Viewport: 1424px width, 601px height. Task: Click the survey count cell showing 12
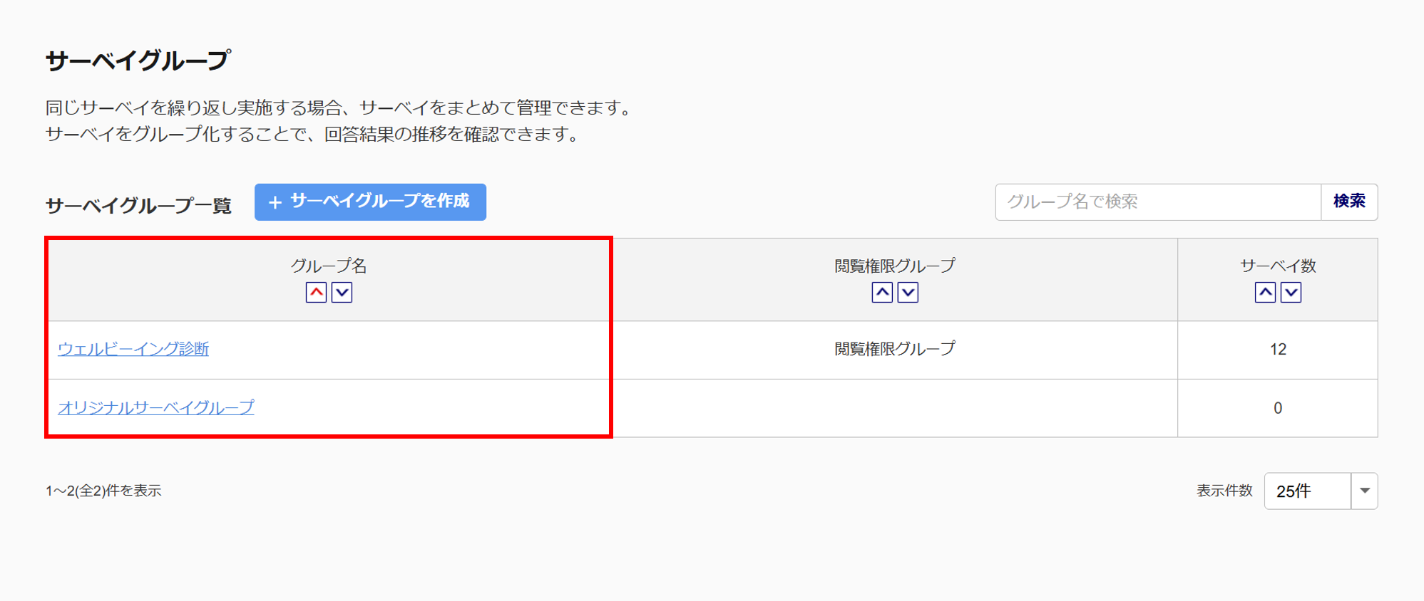pos(1277,350)
